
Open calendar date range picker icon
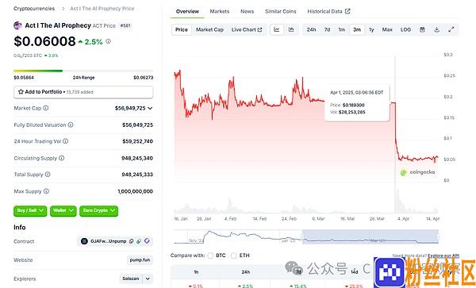point(422,29)
